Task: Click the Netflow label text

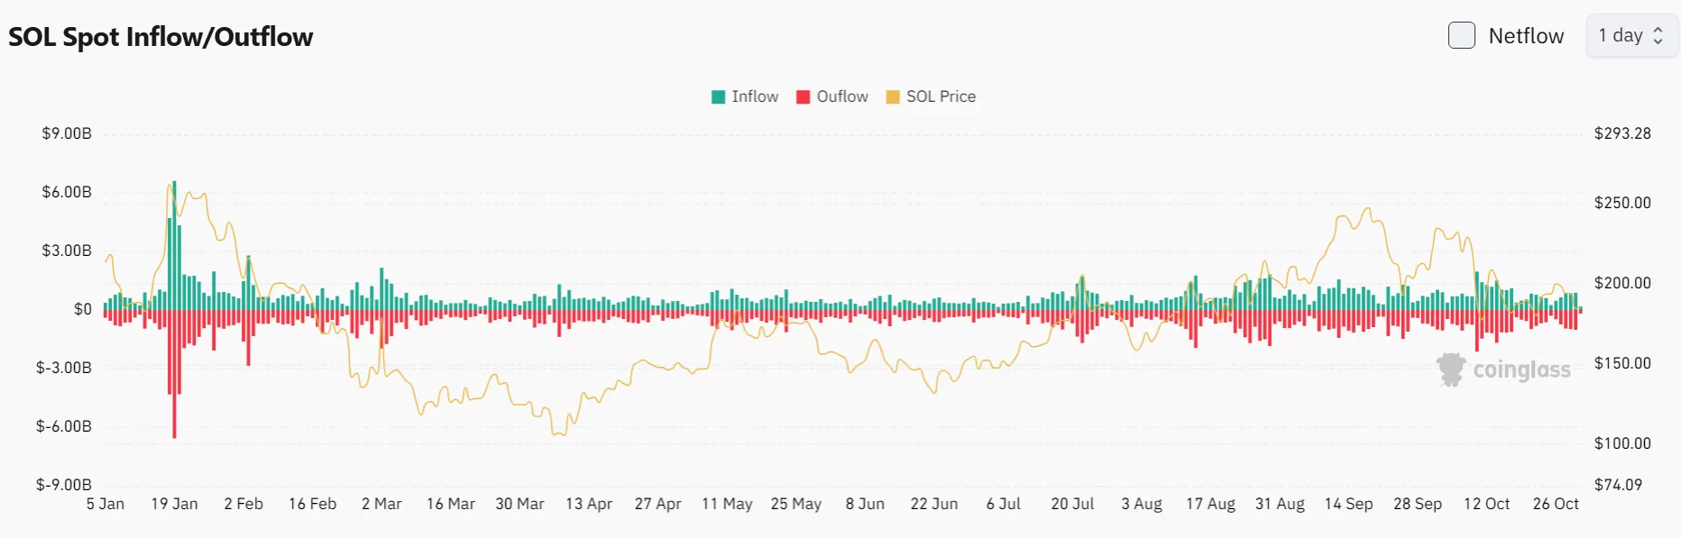Action: [1526, 36]
